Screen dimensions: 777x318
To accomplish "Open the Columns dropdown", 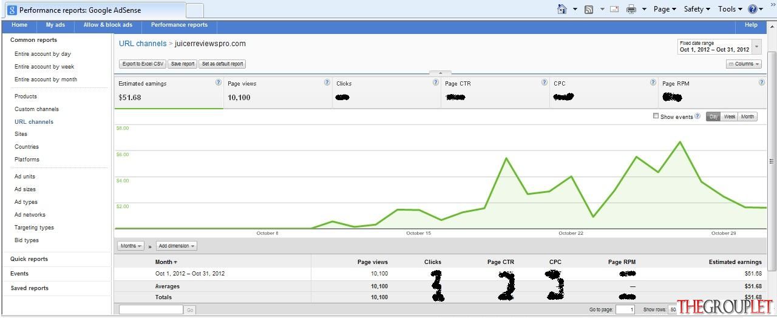I will pyautogui.click(x=744, y=64).
